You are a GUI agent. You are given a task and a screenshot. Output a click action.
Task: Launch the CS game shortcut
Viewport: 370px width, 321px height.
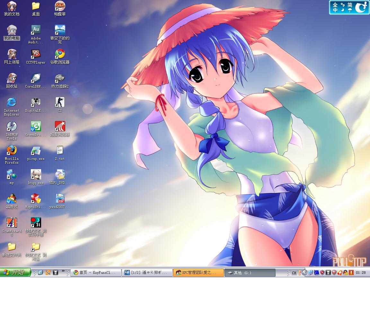[60, 105]
